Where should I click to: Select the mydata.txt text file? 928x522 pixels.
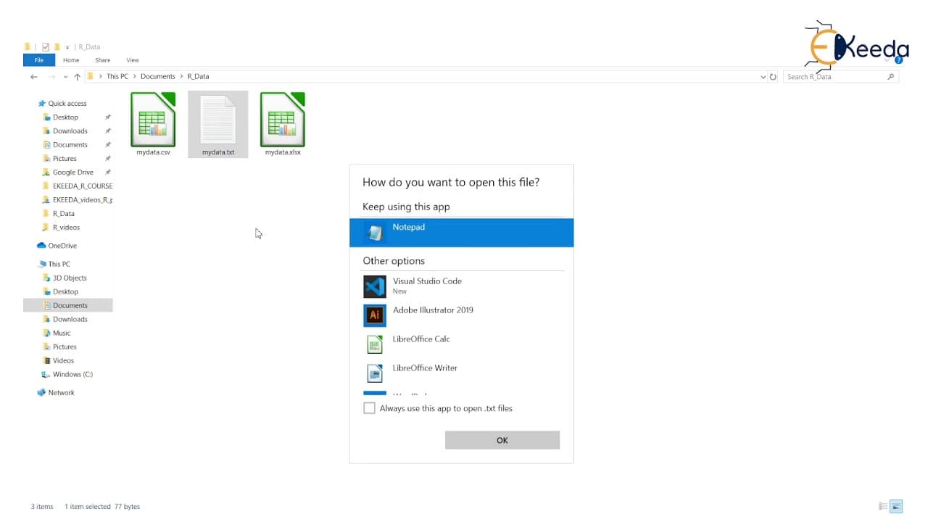(217, 124)
